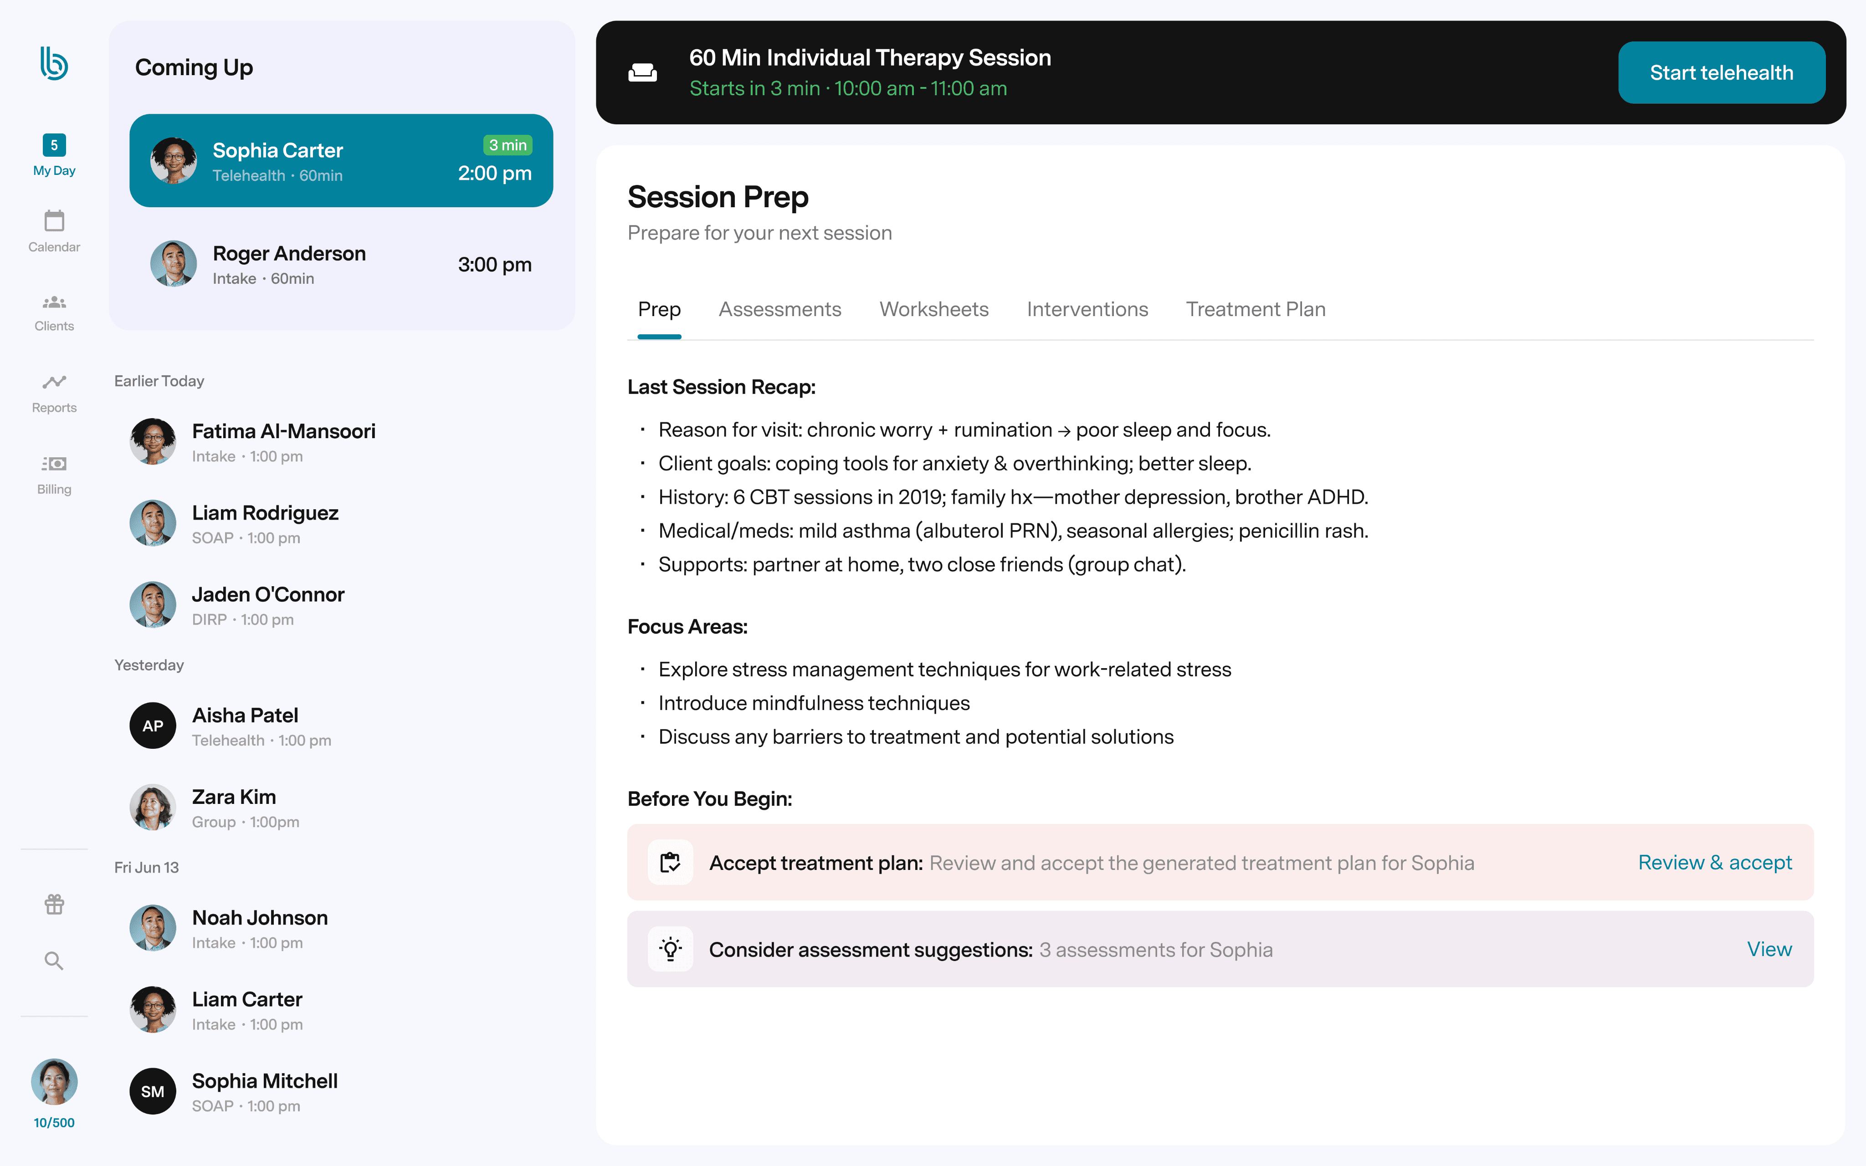Viewport: 1866px width, 1166px height.
Task: Open Liam Carter's intake entry
Action: pos(342,1010)
